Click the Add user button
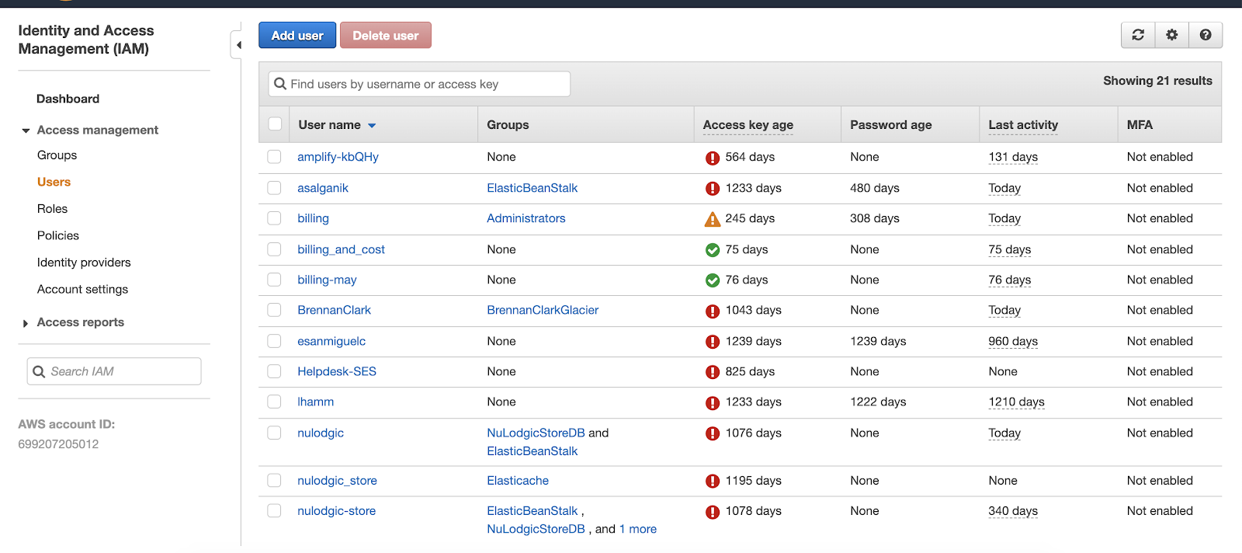Image resolution: width=1242 pixels, height=553 pixels. pyautogui.click(x=297, y=35)
